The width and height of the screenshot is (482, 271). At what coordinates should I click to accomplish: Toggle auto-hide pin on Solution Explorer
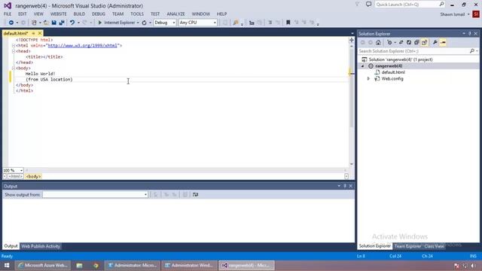pyautogui.click(x=470, y=33)
